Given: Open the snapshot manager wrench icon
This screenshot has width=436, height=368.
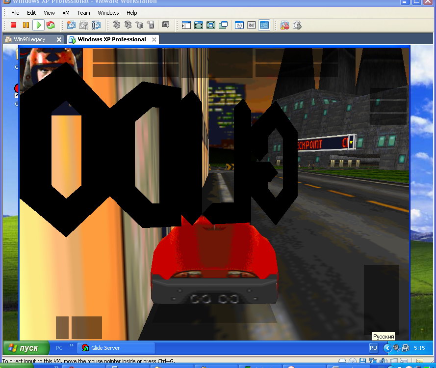Looking at the screenshot, I should tap(96, 25).
